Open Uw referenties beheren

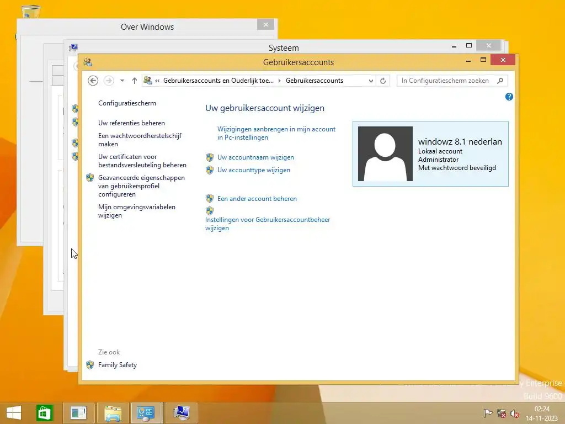(131, 123)
